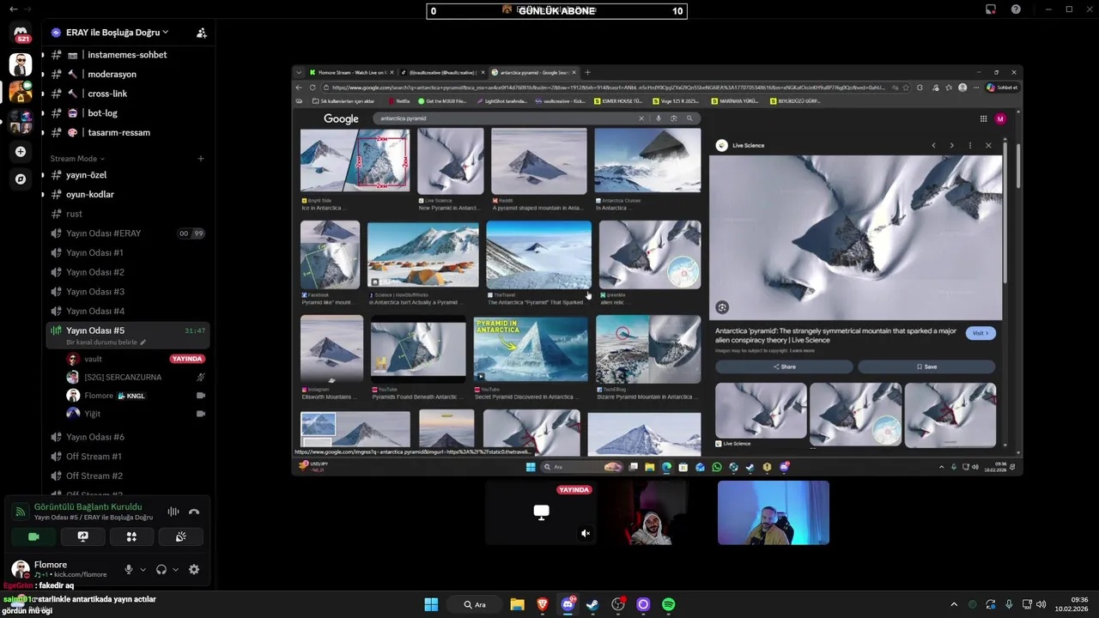Open Explore Discoverable Servers compass icon
The image size is (1099, 618).
click(x=21, y=179)
